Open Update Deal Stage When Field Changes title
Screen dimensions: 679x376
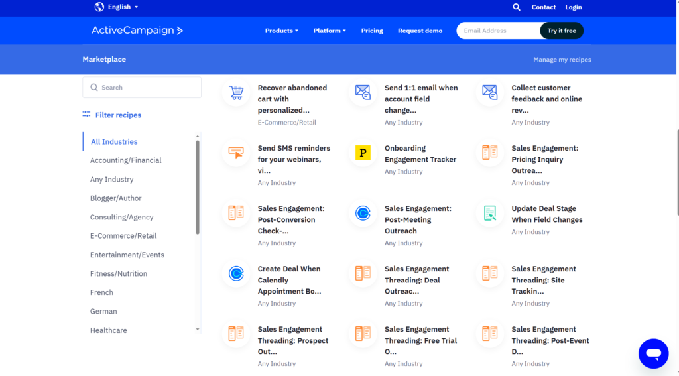[x=547, y=214]
